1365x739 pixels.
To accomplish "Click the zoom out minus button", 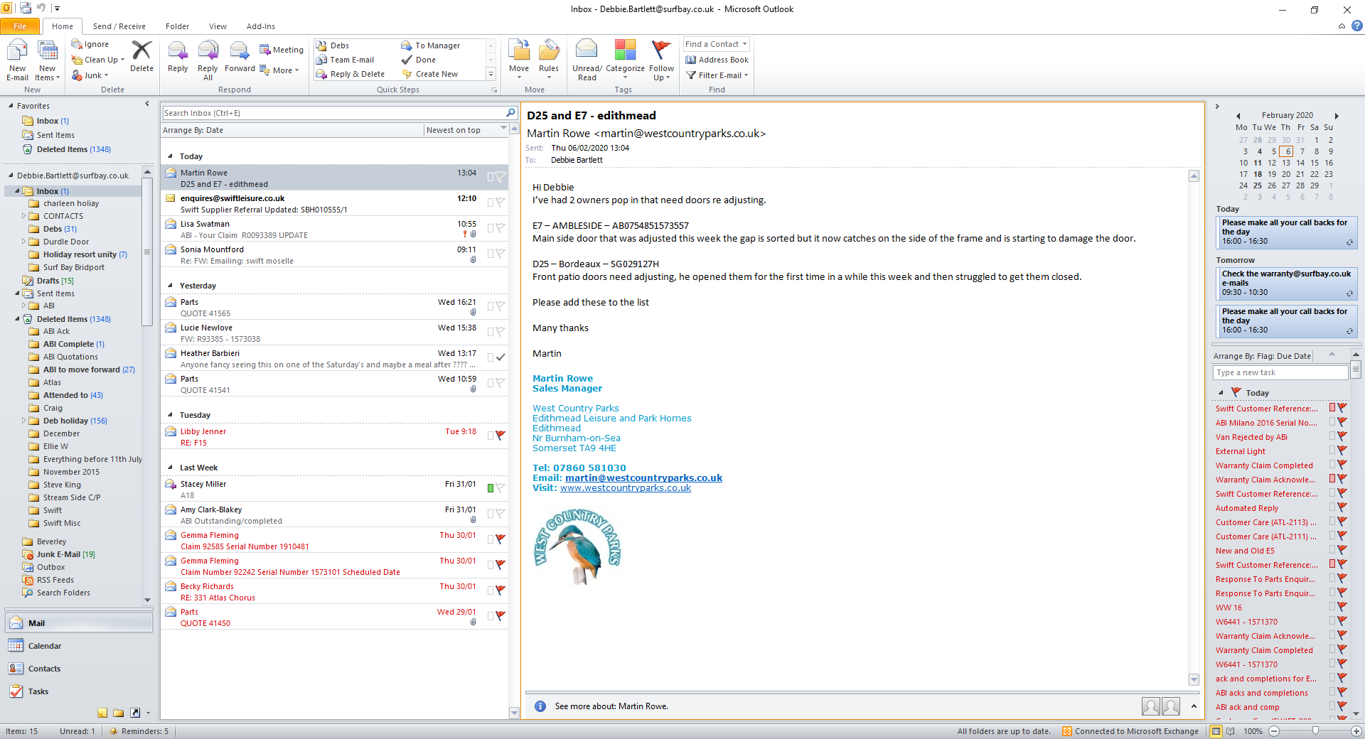I will pos(1274,731).
